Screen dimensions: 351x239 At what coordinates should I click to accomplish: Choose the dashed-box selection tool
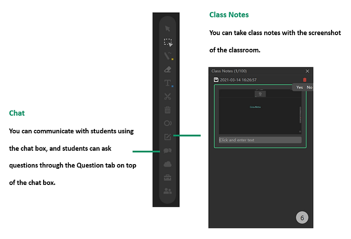click(x=167, y=42)
